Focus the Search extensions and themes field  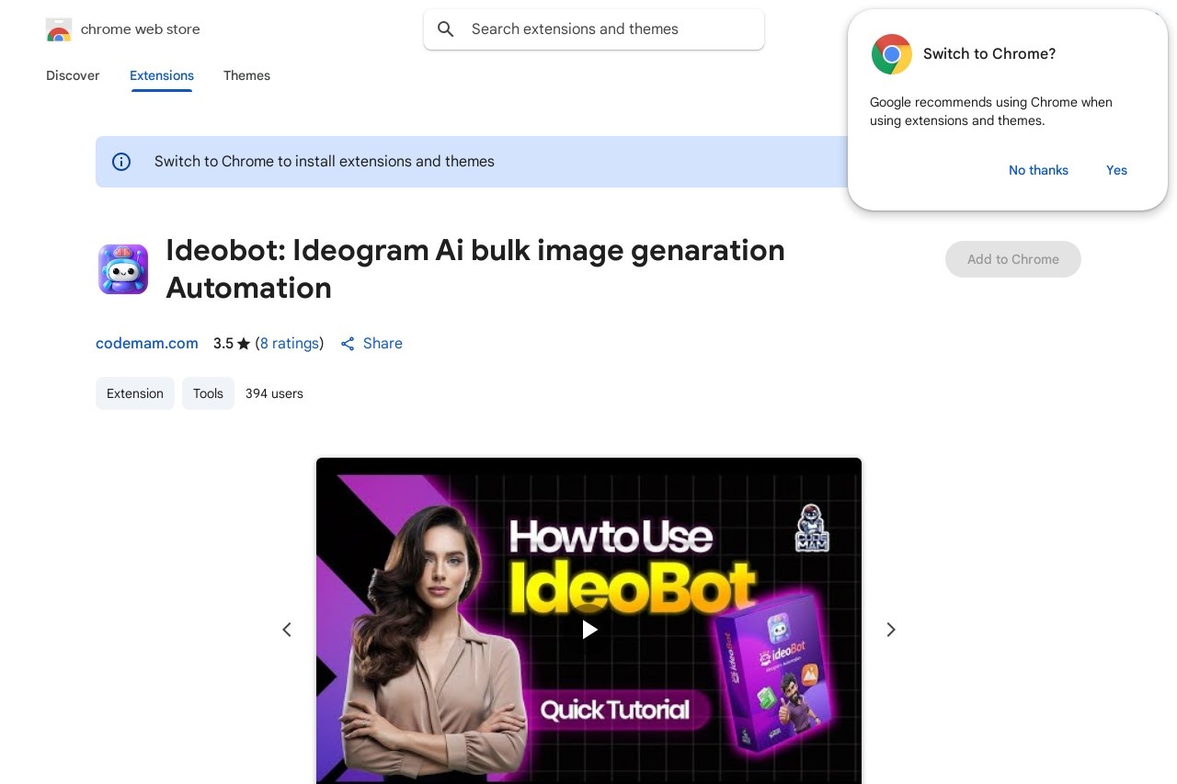[x=594, y=29]
